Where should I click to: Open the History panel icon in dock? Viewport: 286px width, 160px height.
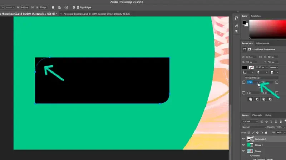click(x=236, y=18)
